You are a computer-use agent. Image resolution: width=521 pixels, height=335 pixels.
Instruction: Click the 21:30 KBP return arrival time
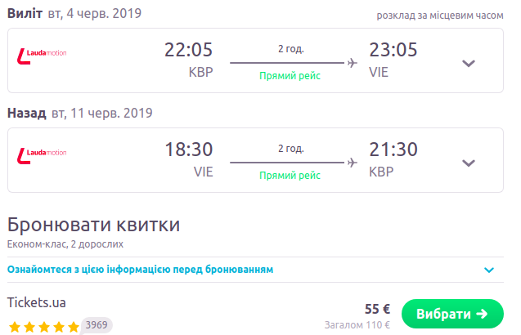click(393, 150)
